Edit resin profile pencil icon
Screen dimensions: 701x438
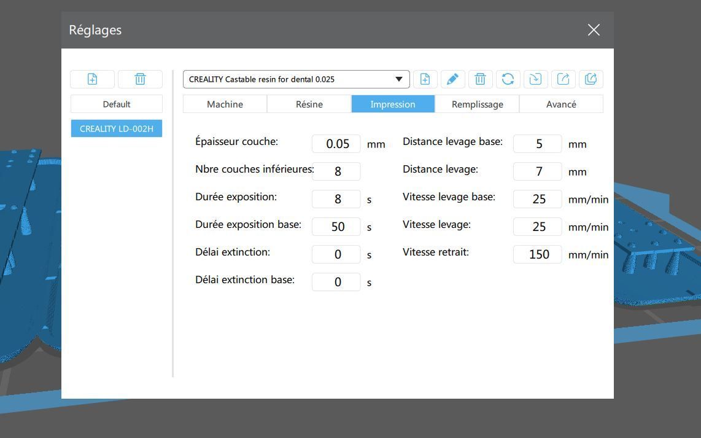452,79
